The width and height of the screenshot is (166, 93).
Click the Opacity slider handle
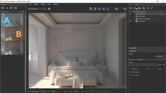coord(156,57)
